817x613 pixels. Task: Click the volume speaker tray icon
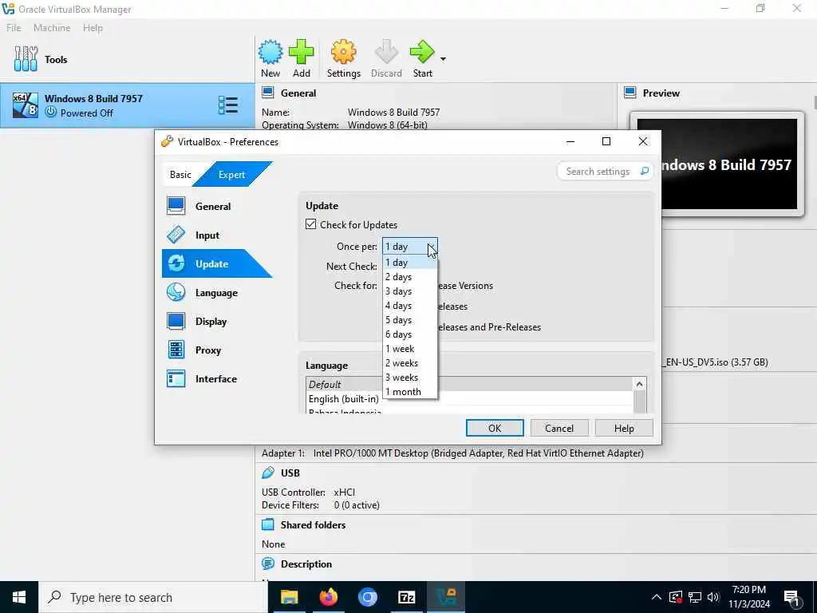click(713, 597)
